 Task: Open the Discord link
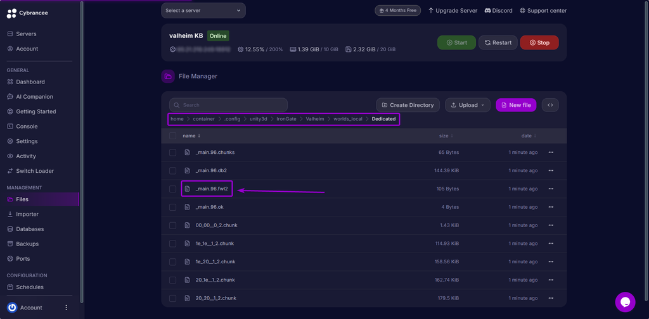click(498, 10)
